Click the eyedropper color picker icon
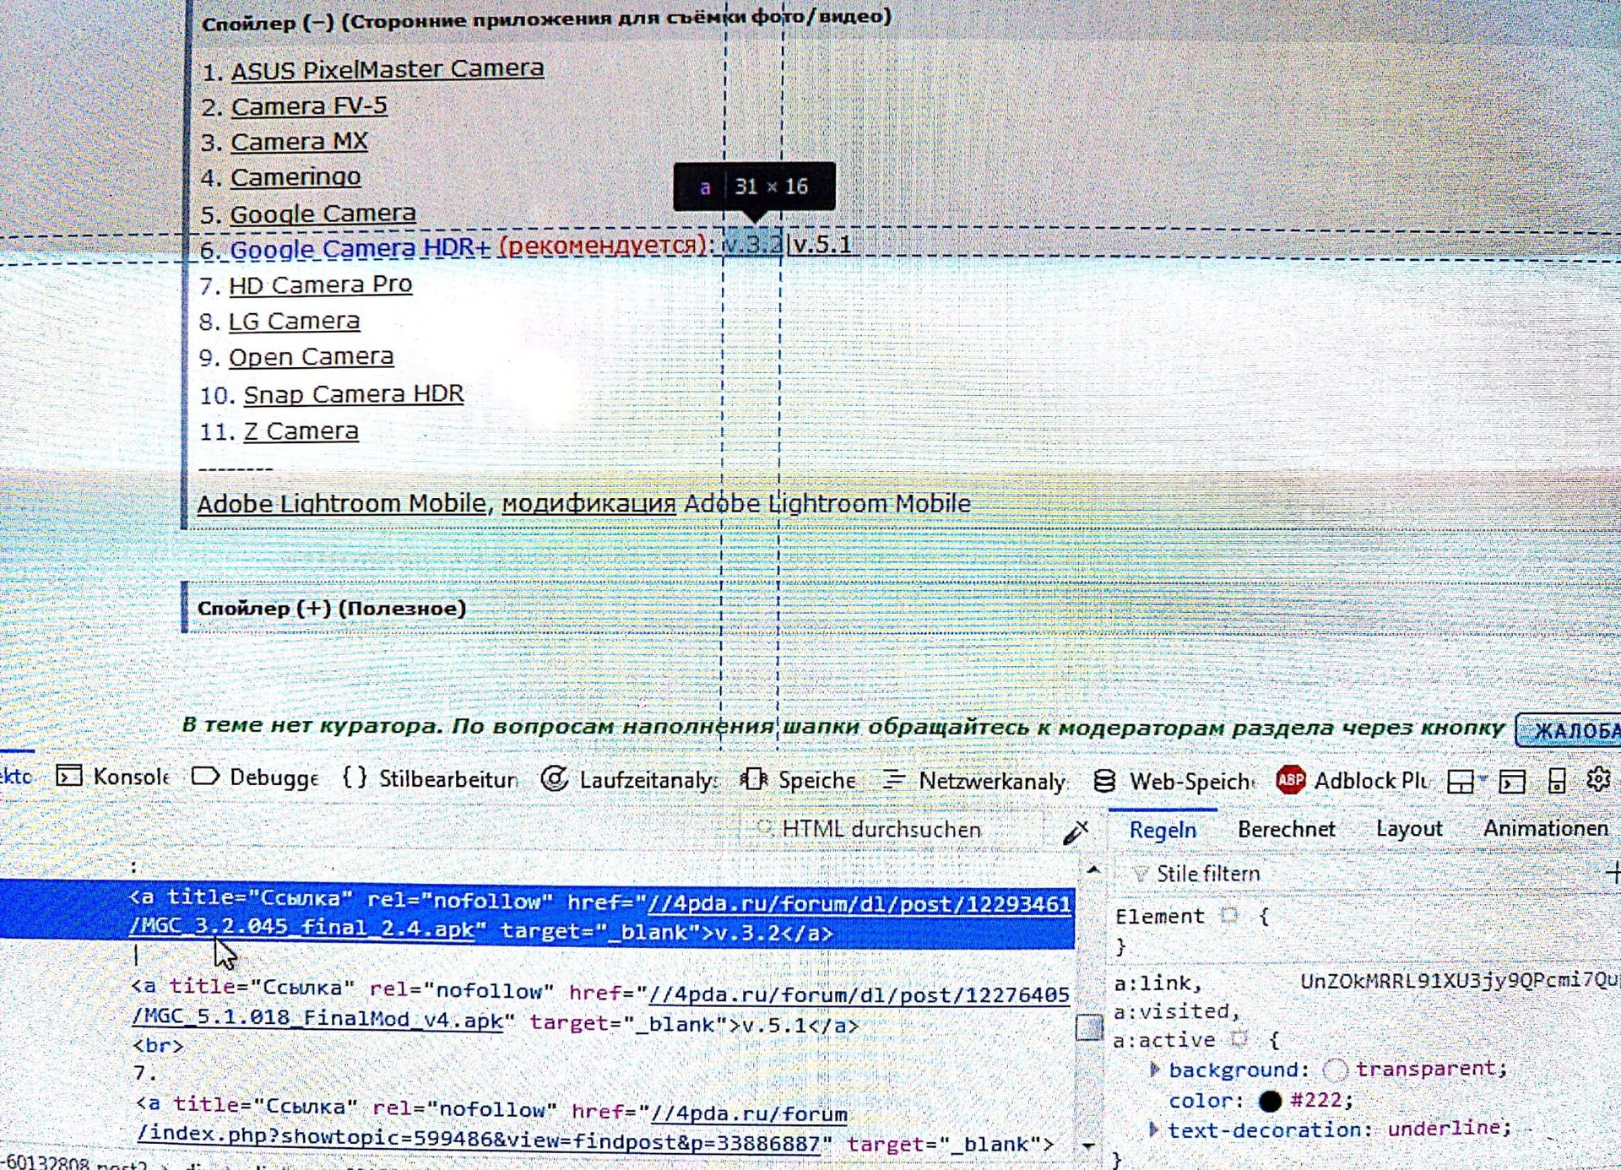The image size is (1621, 1170). coord(1075,832)
